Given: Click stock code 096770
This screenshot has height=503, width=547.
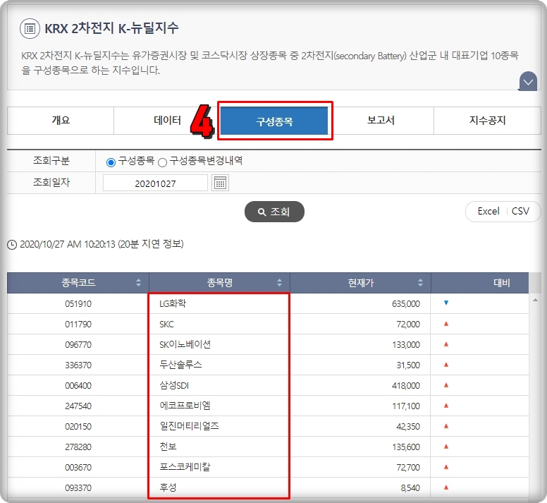Looking at the screenshot, I should [x=78, y=345].
